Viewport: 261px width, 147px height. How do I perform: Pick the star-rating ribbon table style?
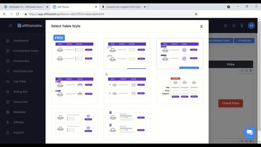tap(74, 89)
